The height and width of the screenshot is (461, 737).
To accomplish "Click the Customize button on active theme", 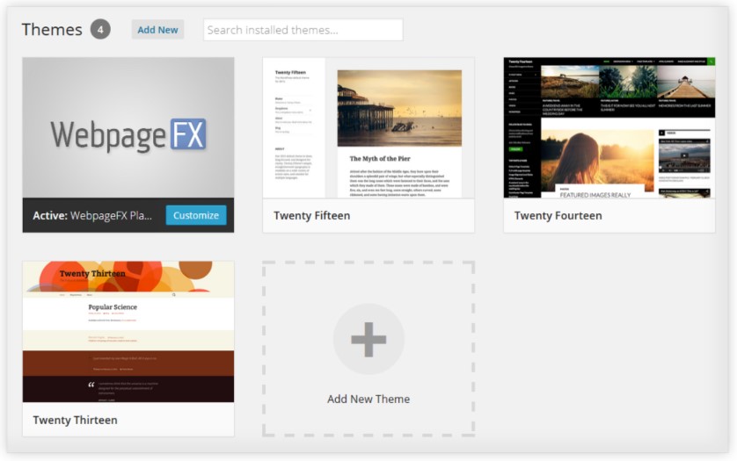I will tap(196, 215).
